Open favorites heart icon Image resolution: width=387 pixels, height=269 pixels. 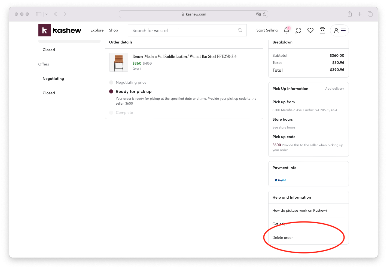click(x=310, y=30)
